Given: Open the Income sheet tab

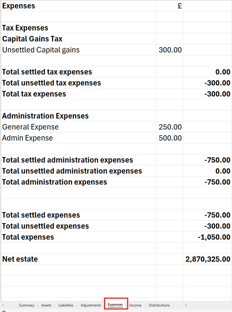Looking at the screenshot, I should click(135, 305).
